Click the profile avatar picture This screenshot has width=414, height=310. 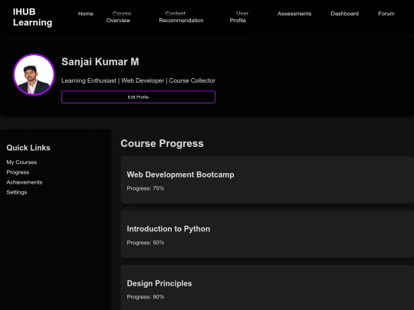(34, 74)
